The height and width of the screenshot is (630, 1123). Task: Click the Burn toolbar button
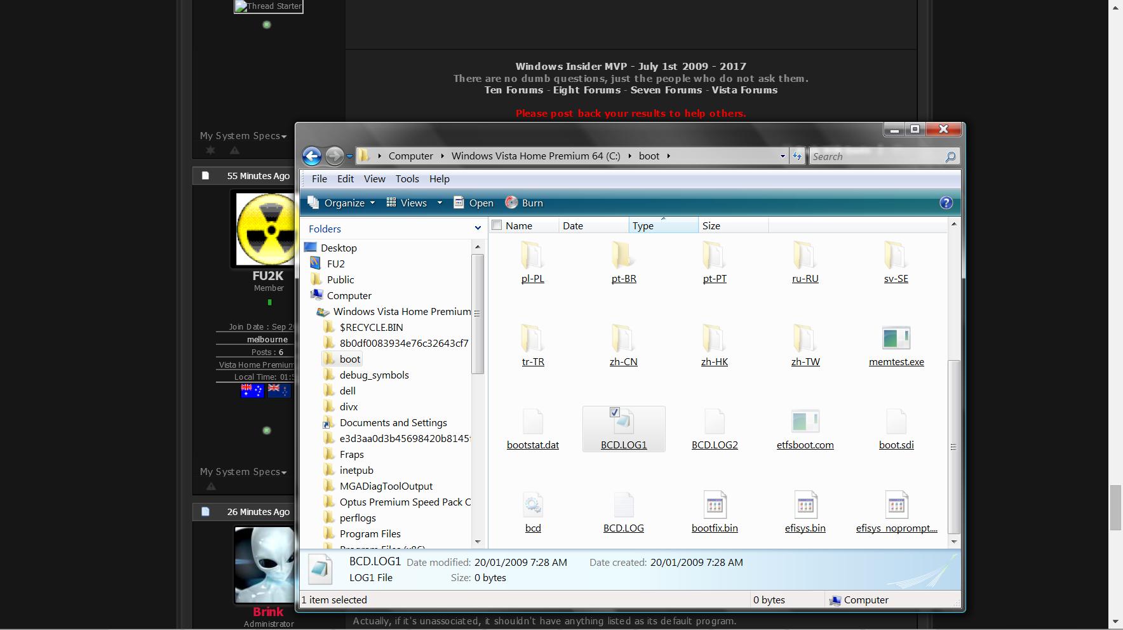click(524, 203)
